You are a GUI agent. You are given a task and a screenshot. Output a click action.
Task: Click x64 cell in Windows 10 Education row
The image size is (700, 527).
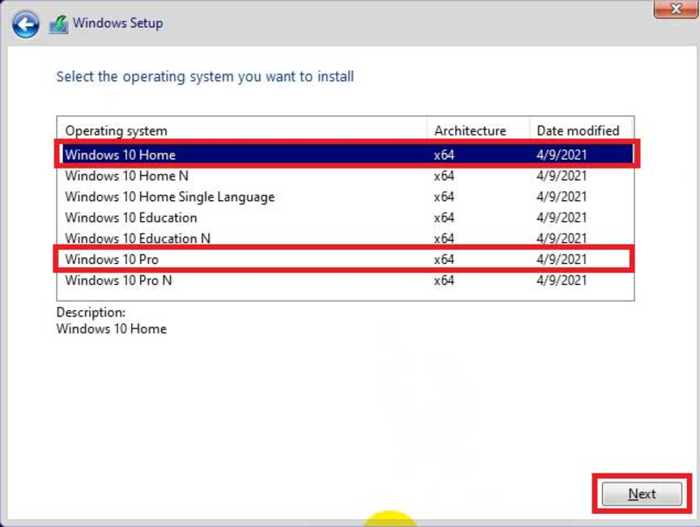(x=444, y=218)
